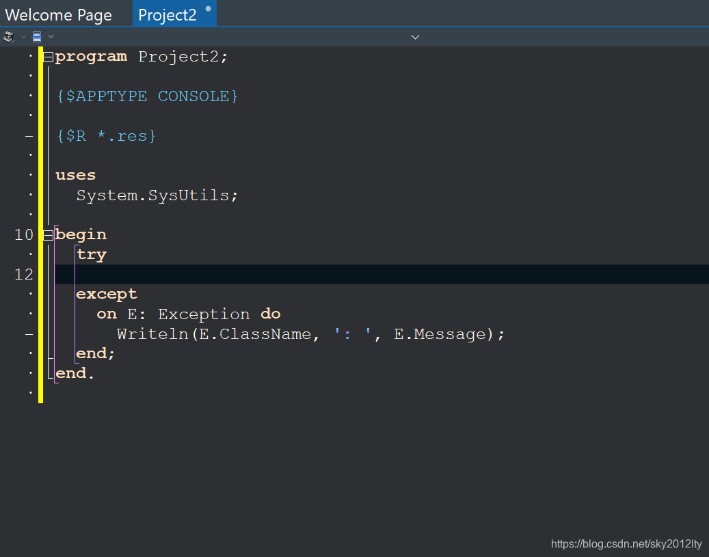Visit the CSDN blog watermark link
Screen dimensions: 709x557
pyautogui.click(x=626, y=543)
